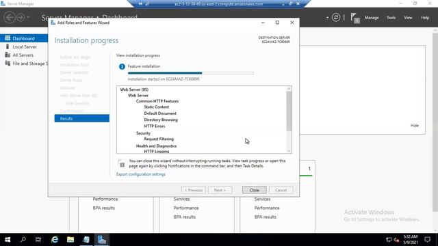This screenshot has width=438, height=246.
Task: Click the feature list scroll up arrow
Action: (289, 89)
